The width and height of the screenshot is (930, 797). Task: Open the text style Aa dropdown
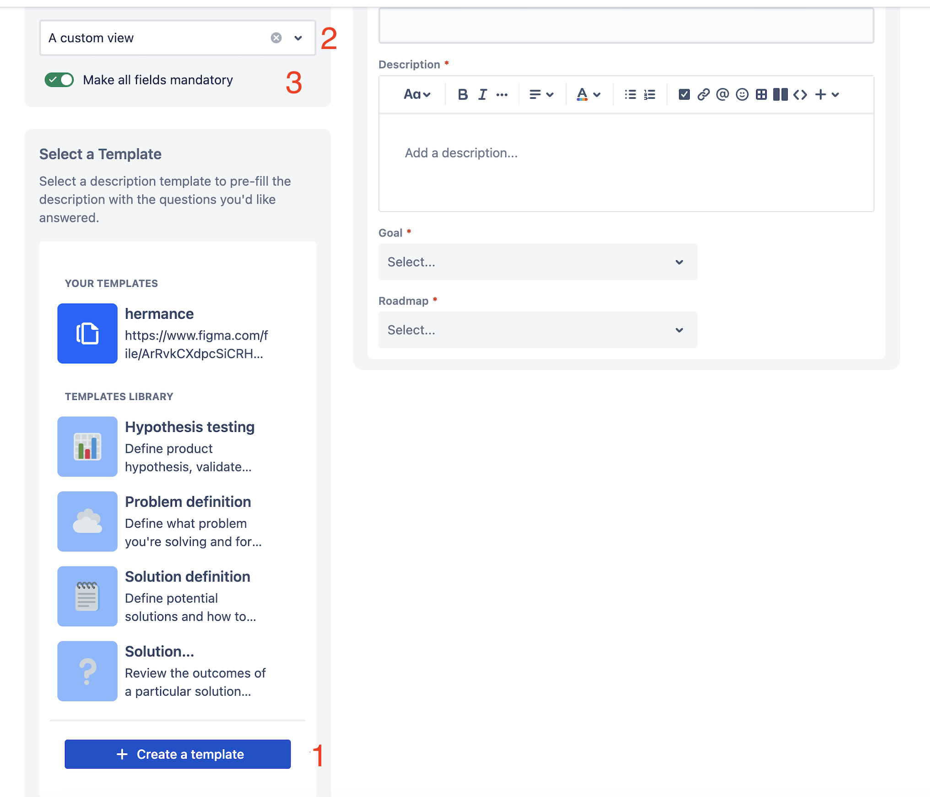tap(416, 94)
